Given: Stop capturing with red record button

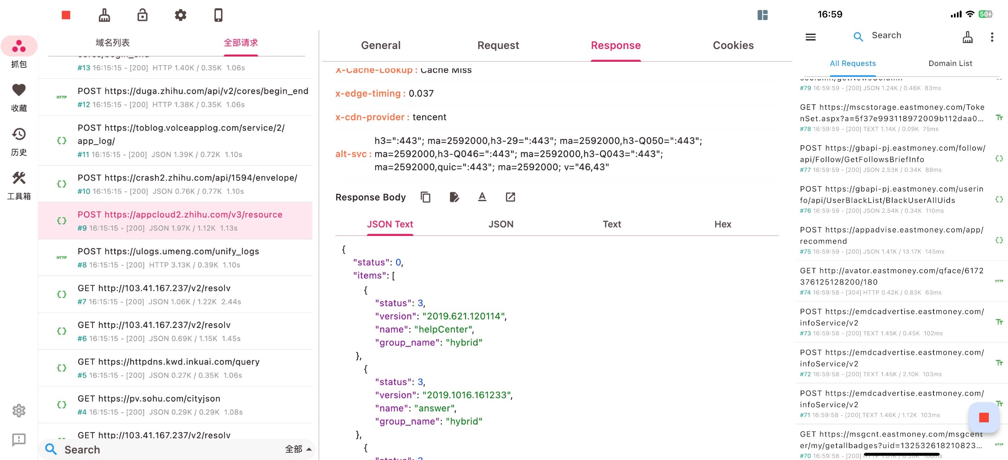Looking at the screenshot, I should [66, 15].
